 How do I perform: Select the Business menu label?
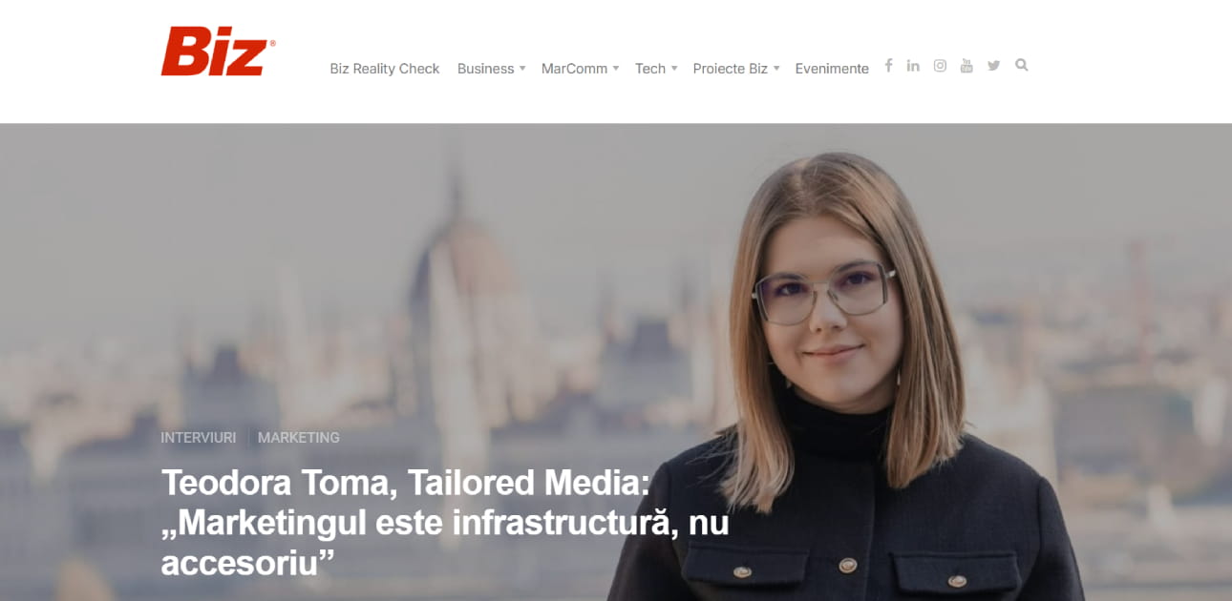pyautogui.click(x=485, y=69)
